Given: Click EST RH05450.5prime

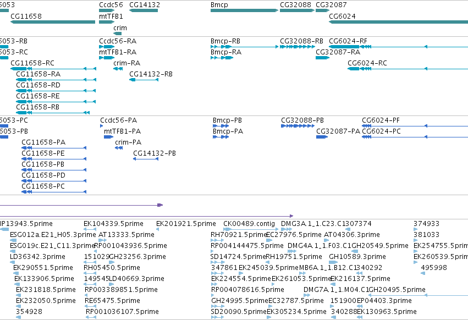Looking at the screenshot, I should click(90, 273).
